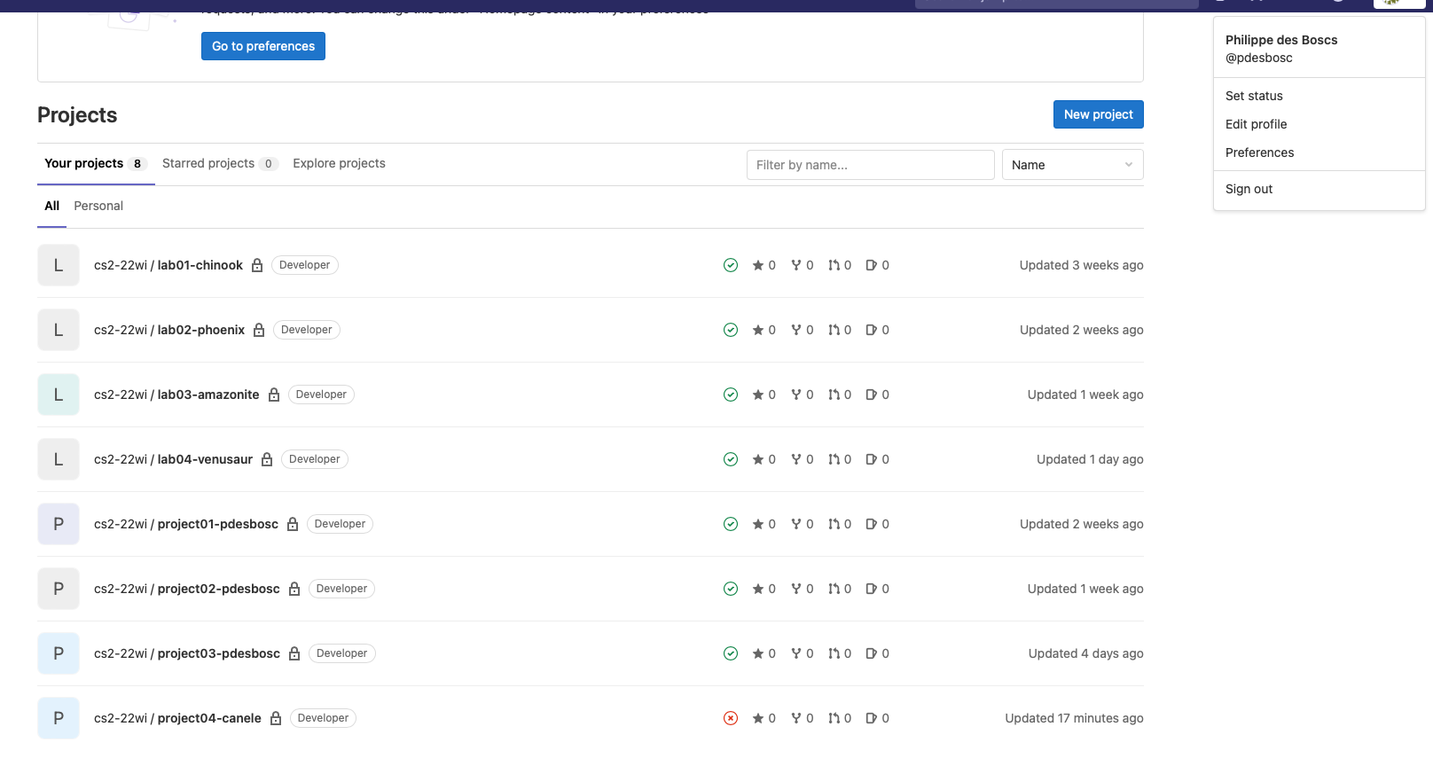1433x758 pixels.
Task: Click the Filter by name input field
Action: (x=870, y=165)
